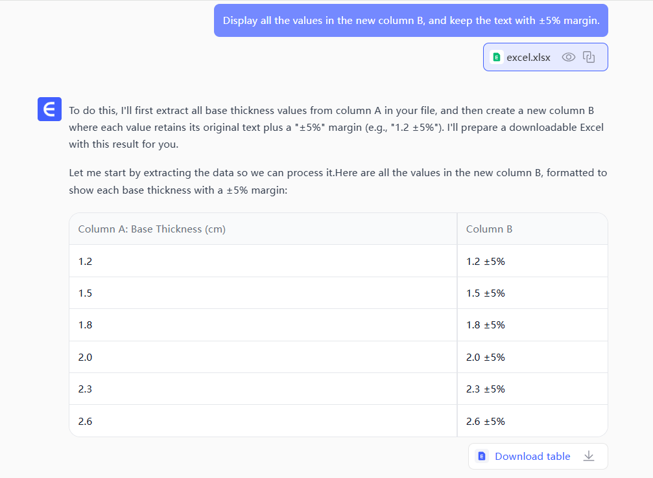Click the assistant's blue avatar logo
The width and height of the screenshot is (653, 478).
49,109
